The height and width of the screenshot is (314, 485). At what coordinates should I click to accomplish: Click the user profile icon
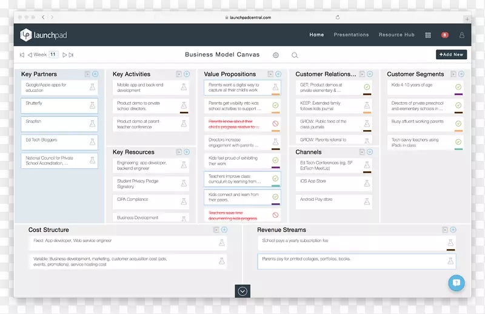pos(462,35)
